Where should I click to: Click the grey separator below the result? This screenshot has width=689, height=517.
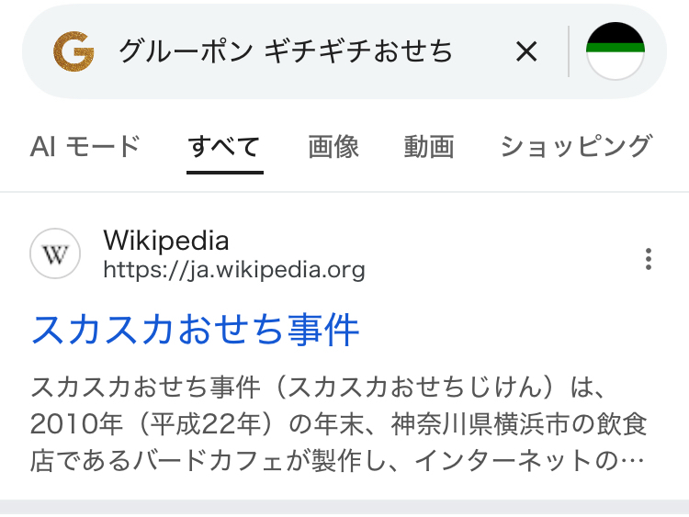click(344, 508)
